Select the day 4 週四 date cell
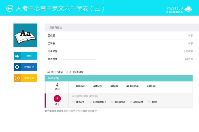 pos(57,86)
